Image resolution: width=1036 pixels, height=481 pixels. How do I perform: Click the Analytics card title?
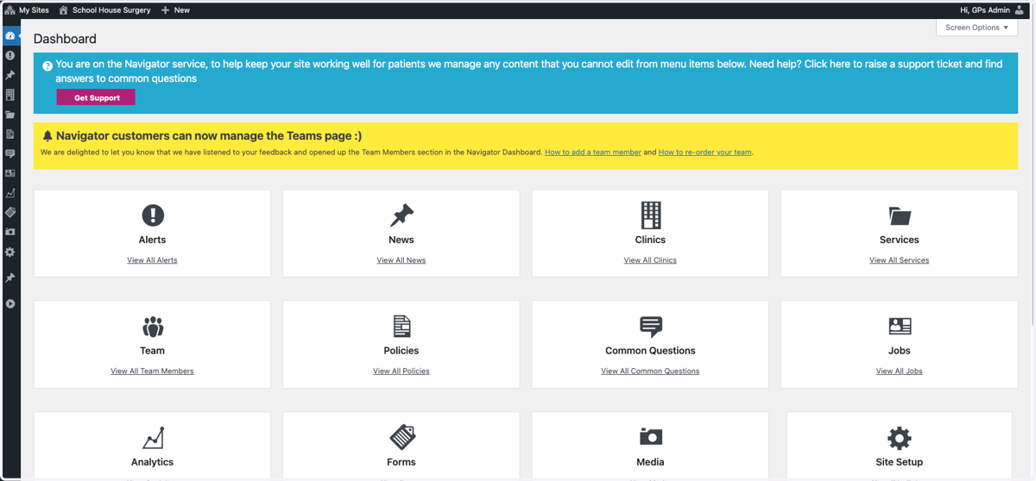click(152, 462)
